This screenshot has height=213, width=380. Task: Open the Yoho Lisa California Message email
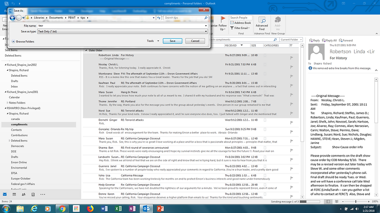tap(191, 177)
